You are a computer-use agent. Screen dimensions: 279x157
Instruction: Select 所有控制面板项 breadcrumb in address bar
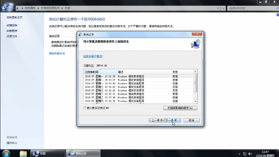tap(50, 8)
